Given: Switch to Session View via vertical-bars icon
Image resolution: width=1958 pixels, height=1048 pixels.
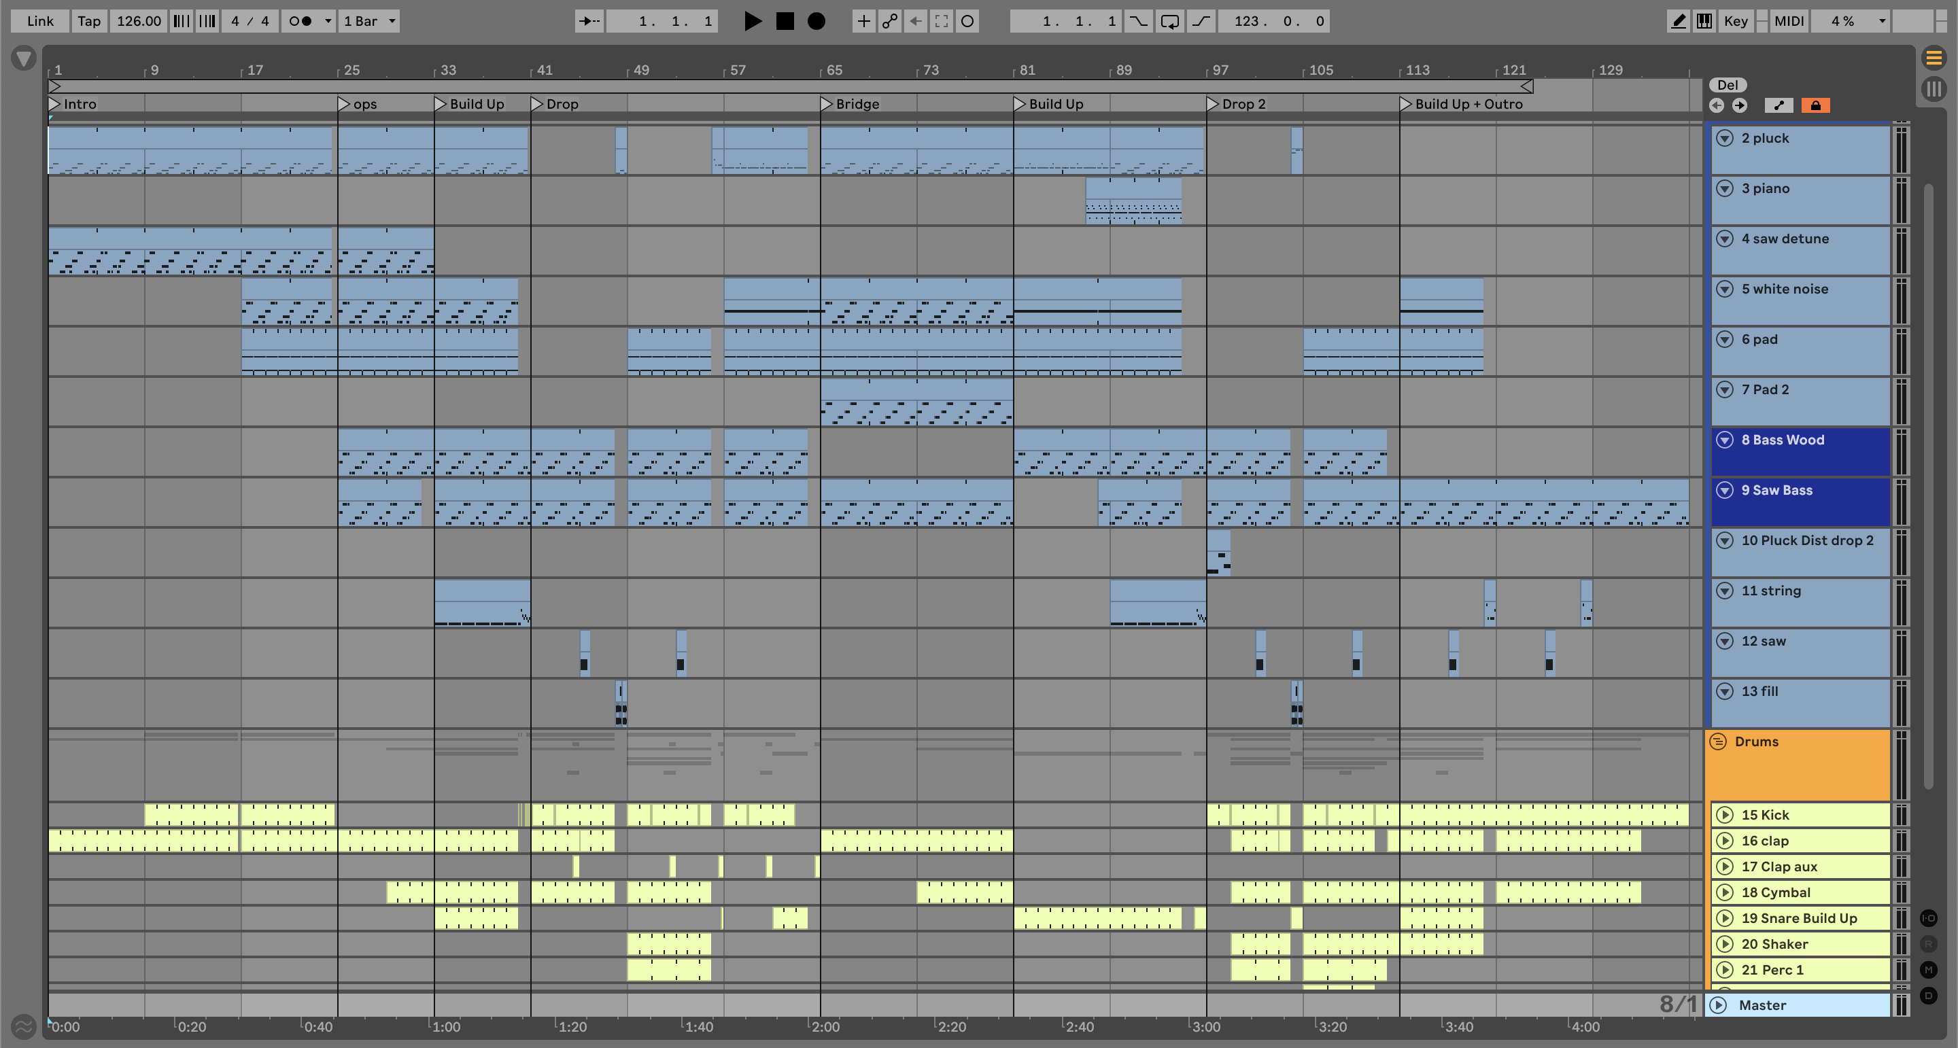Looking at the screenshot, I should click(x=1934, y=89).
